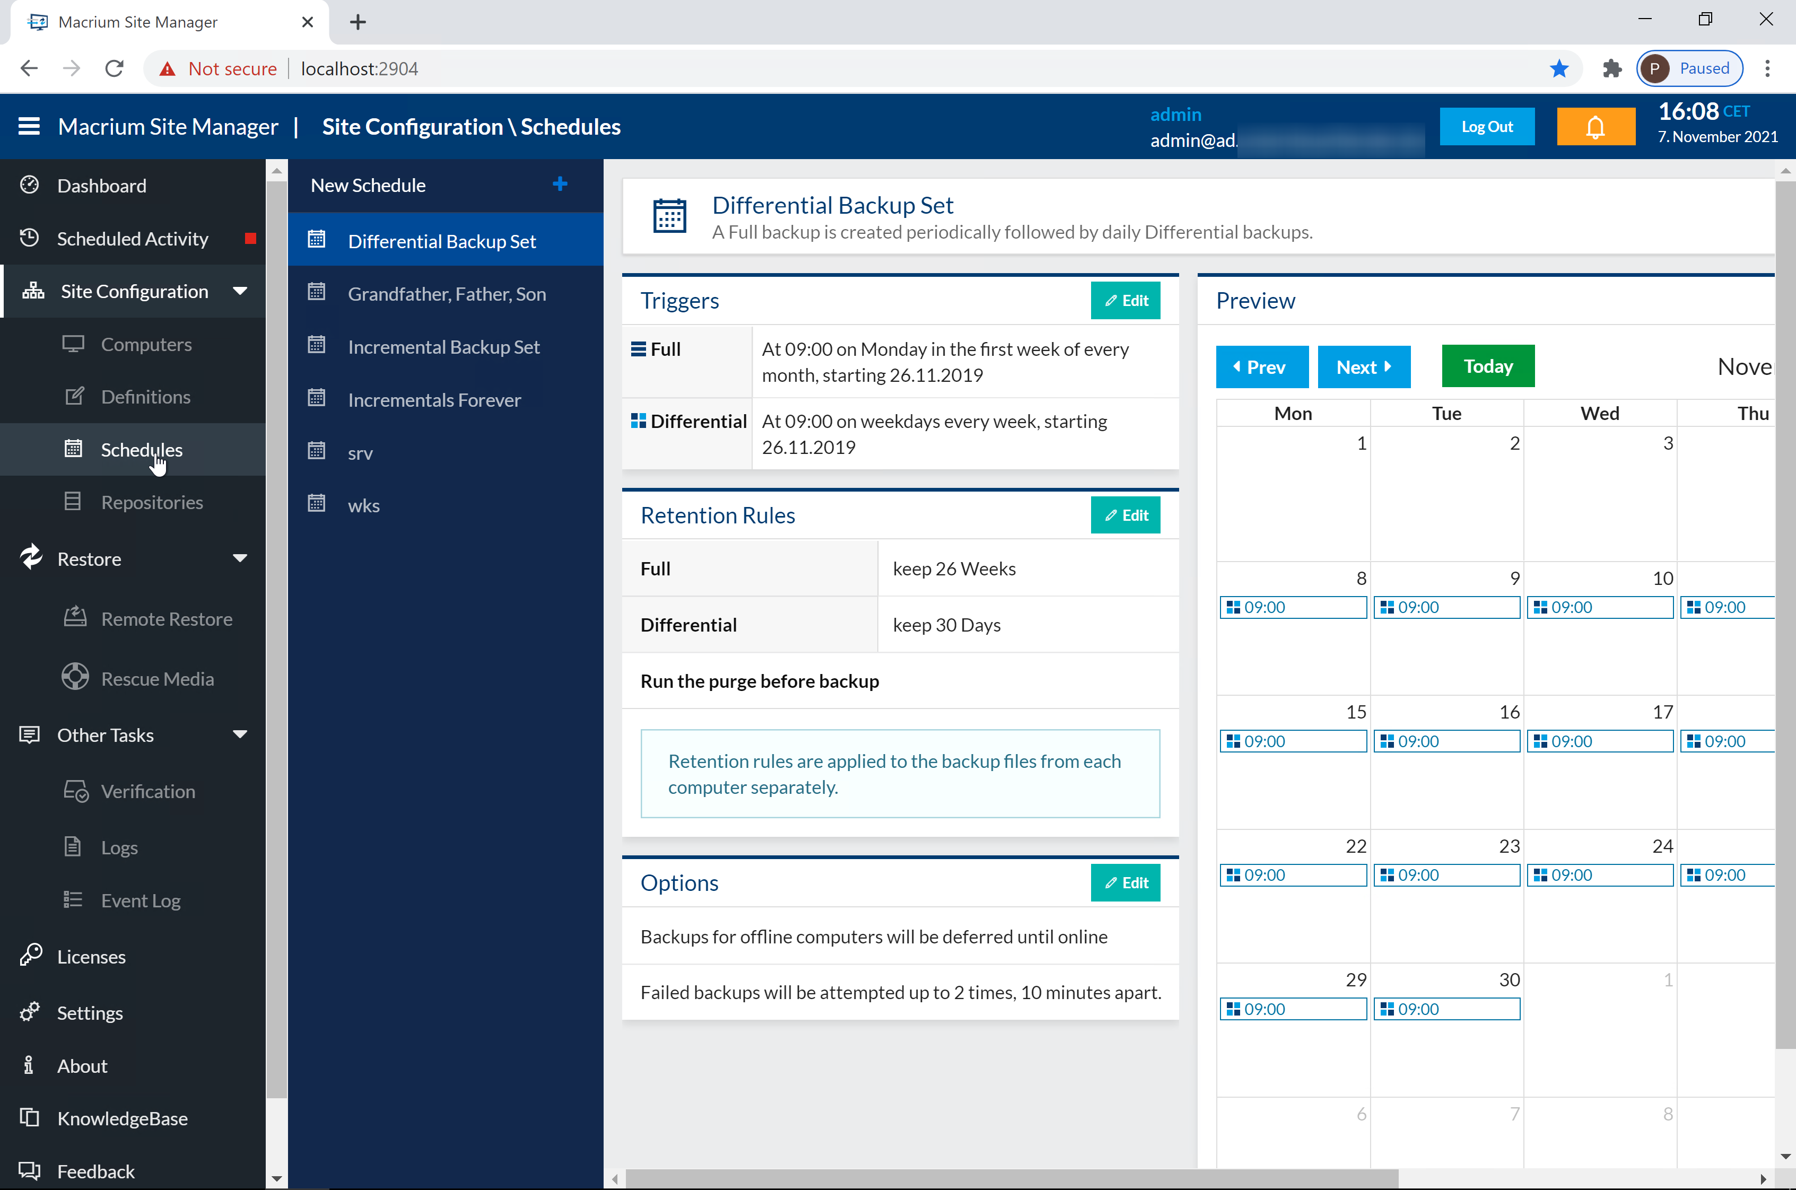Open Rescue Media page
Image resolution: width=1796 pixels, height=1190 pixels.
point(157,678)
